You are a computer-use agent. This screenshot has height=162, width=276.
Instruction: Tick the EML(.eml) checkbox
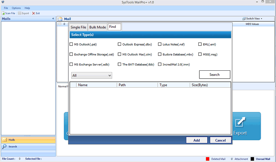click(x=200, y=44)
